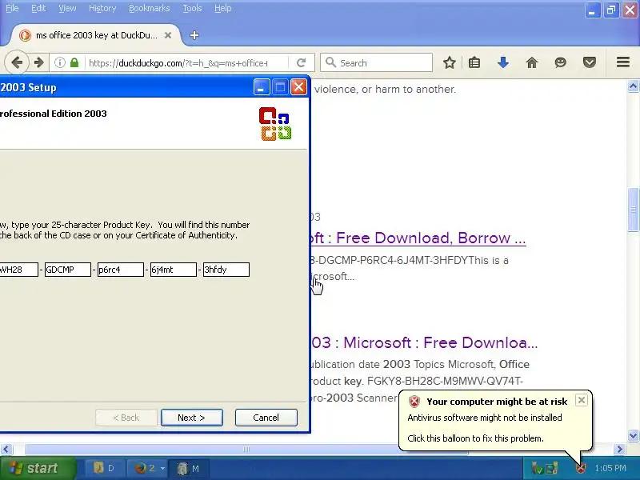This screenshot has width=640, height=480.
Task: Switch to taskbar item labeled D
Action: pyautogui.click(x=103, y=468)
